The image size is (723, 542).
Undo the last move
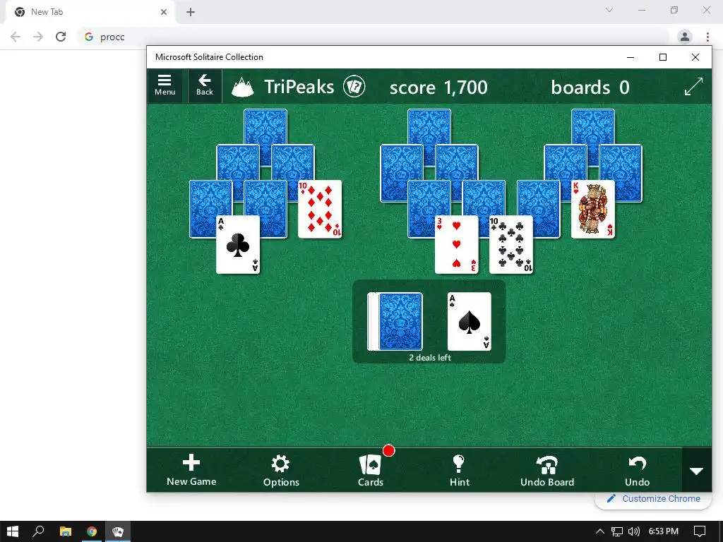click(x=637, y=470)
